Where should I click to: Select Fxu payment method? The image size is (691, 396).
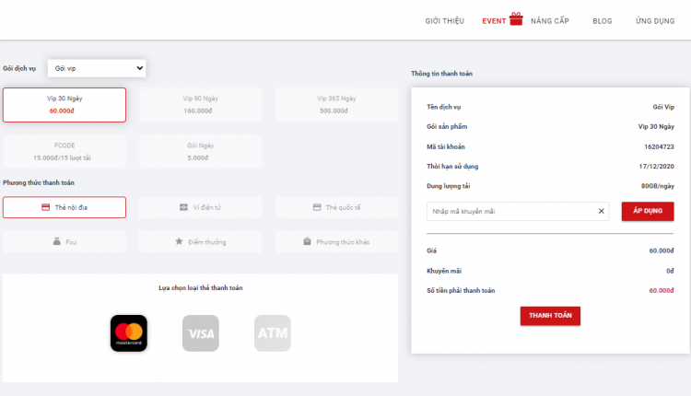click(64, 242)
